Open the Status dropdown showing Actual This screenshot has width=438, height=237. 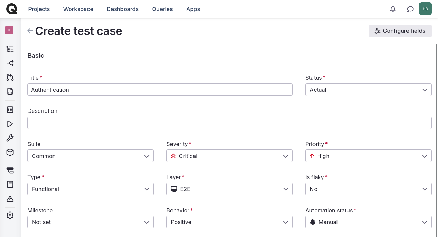point(368,90)
